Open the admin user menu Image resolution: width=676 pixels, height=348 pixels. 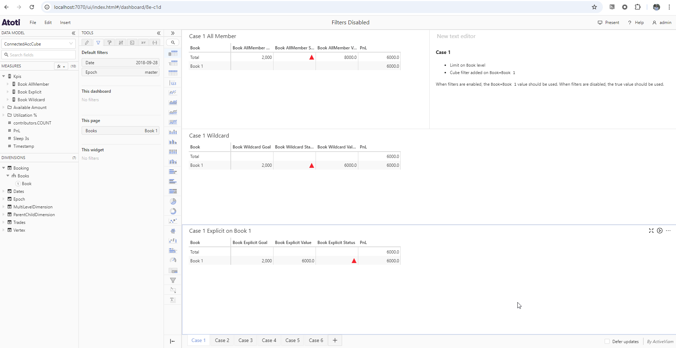click(x=662, y=23)
